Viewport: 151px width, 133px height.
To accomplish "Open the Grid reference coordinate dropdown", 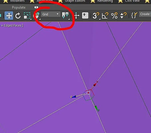I will point(51,14).
